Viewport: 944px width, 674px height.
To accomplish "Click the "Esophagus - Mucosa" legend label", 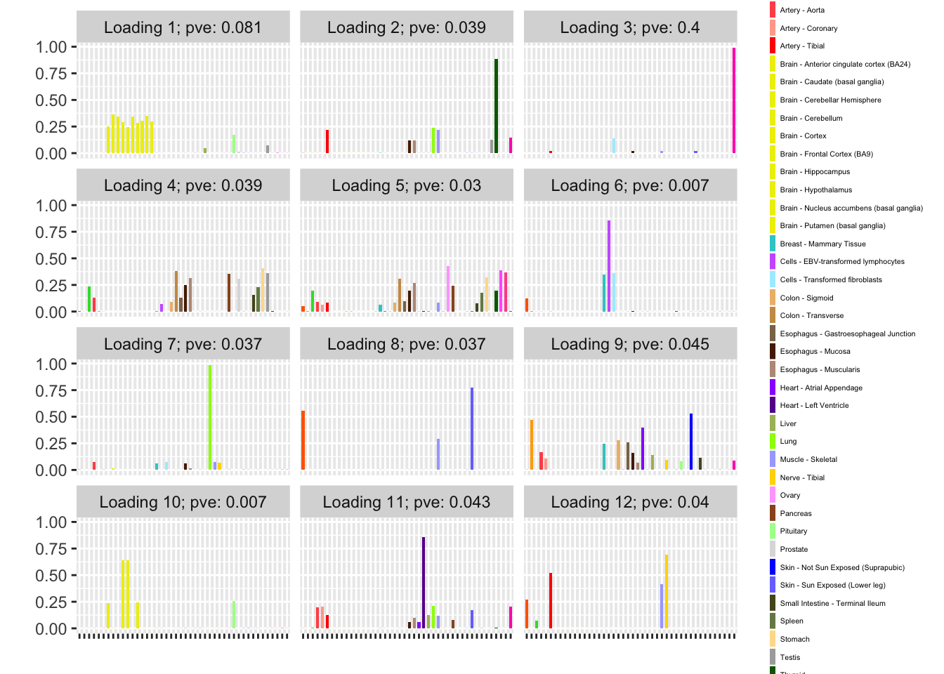I will [815, 352].
